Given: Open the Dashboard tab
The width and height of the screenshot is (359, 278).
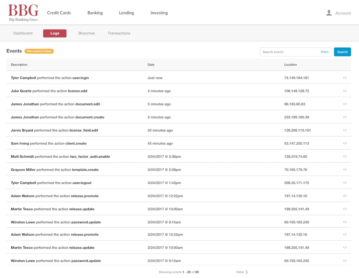Looking at the screenshot, I should click(23, 33).
